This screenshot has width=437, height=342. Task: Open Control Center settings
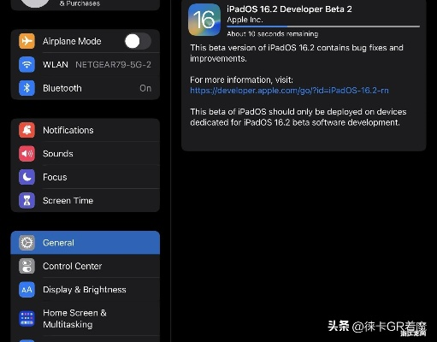[86, 266]
